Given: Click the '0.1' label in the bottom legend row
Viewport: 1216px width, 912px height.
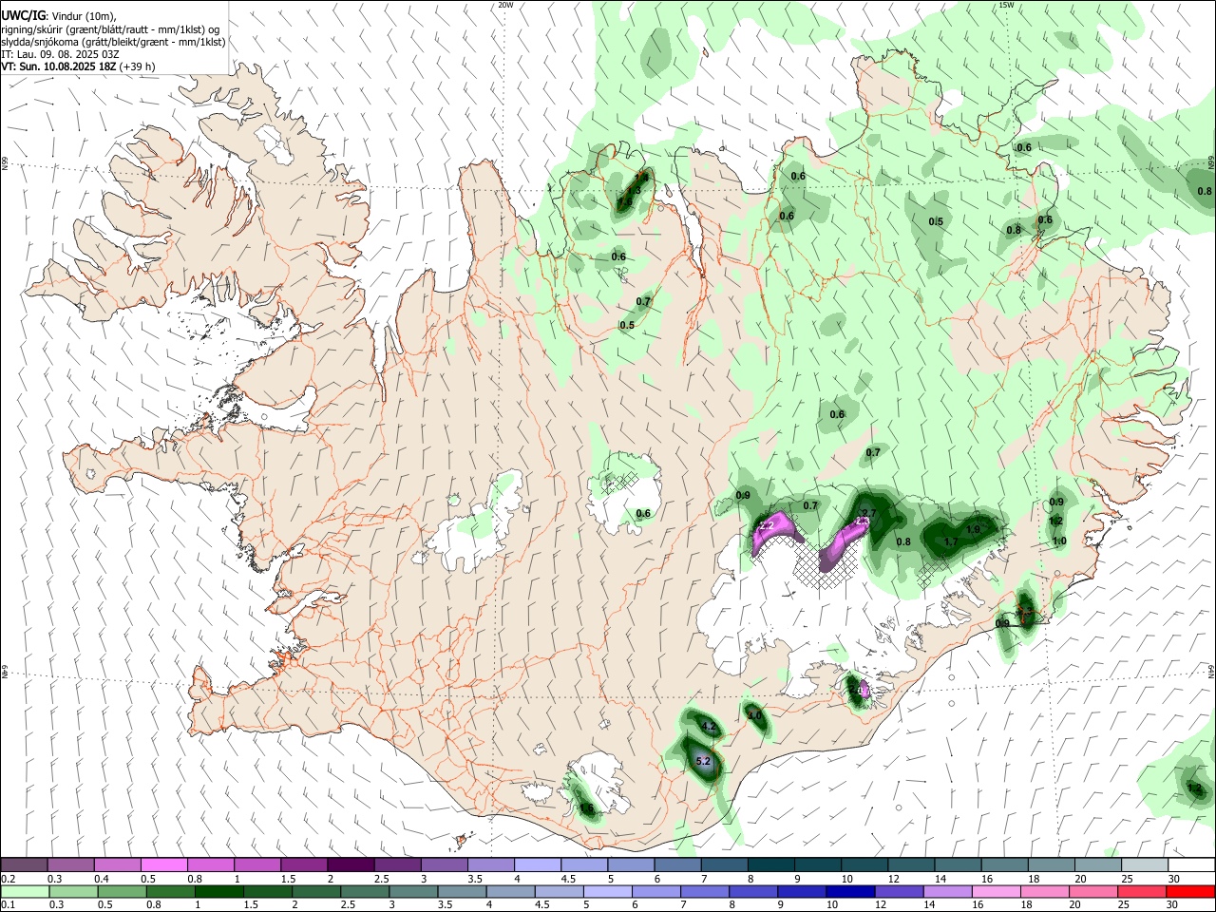Looking at the screenshot, I should [8, 904].
